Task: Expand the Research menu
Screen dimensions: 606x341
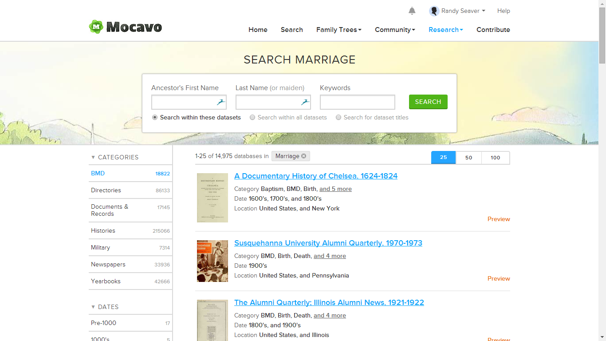Action: (x=446, y=30)
